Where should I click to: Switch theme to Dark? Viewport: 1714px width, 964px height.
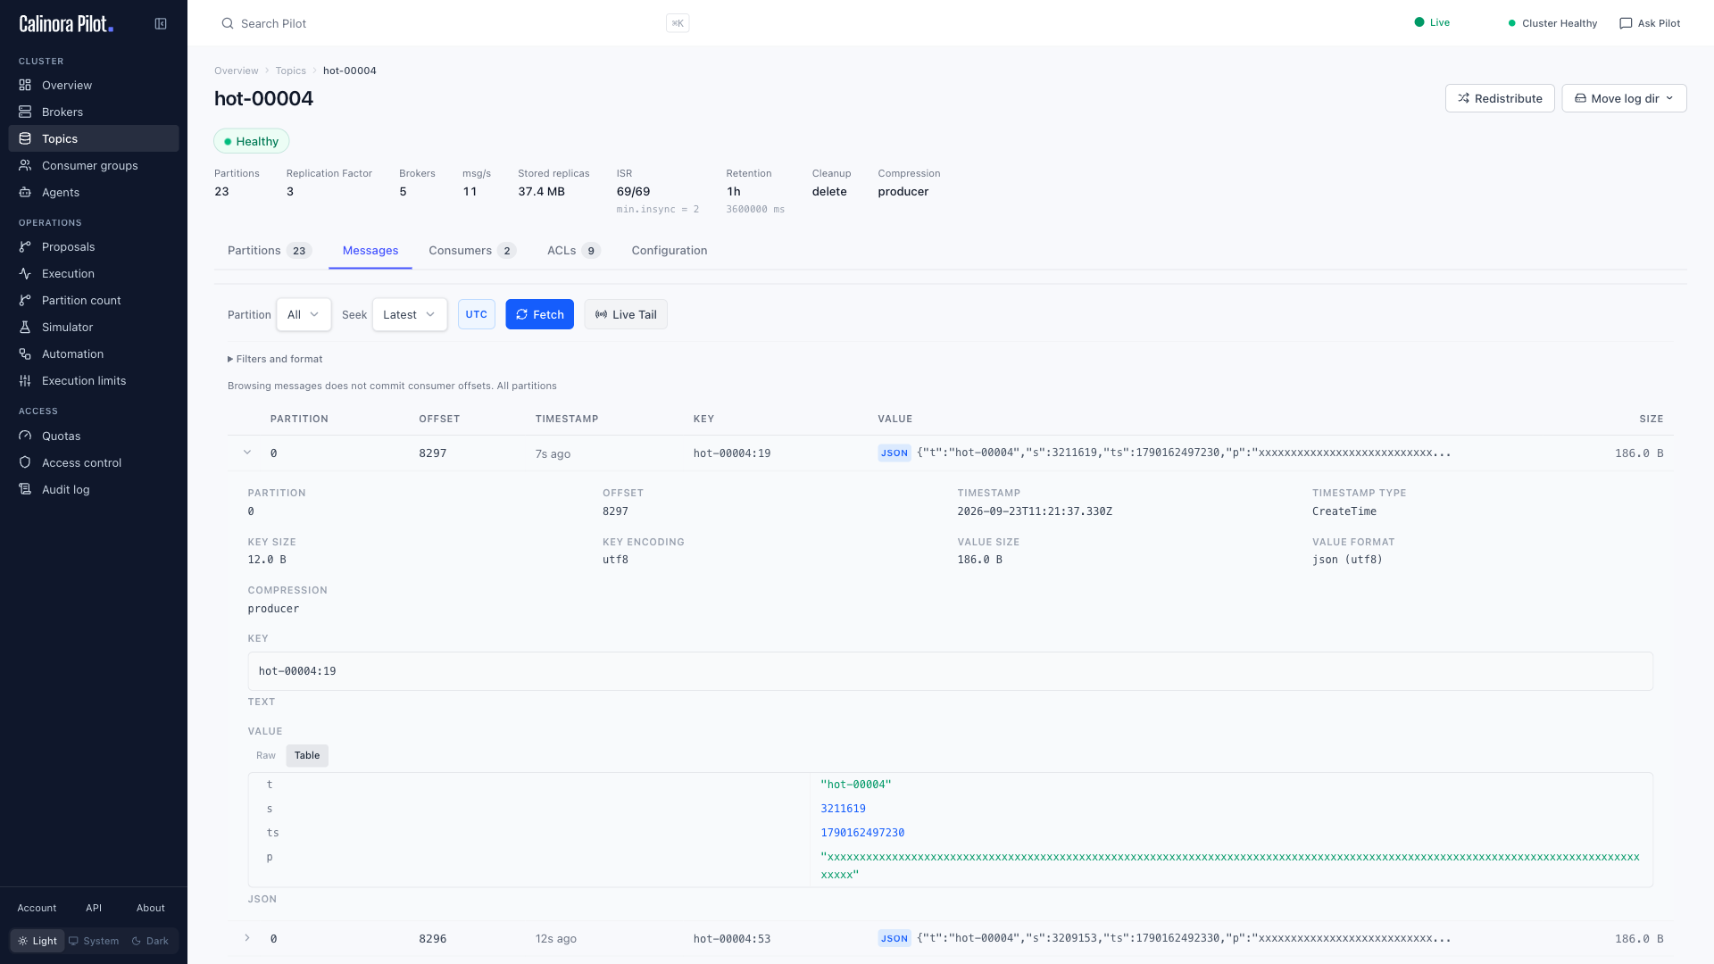coord(150,941)
